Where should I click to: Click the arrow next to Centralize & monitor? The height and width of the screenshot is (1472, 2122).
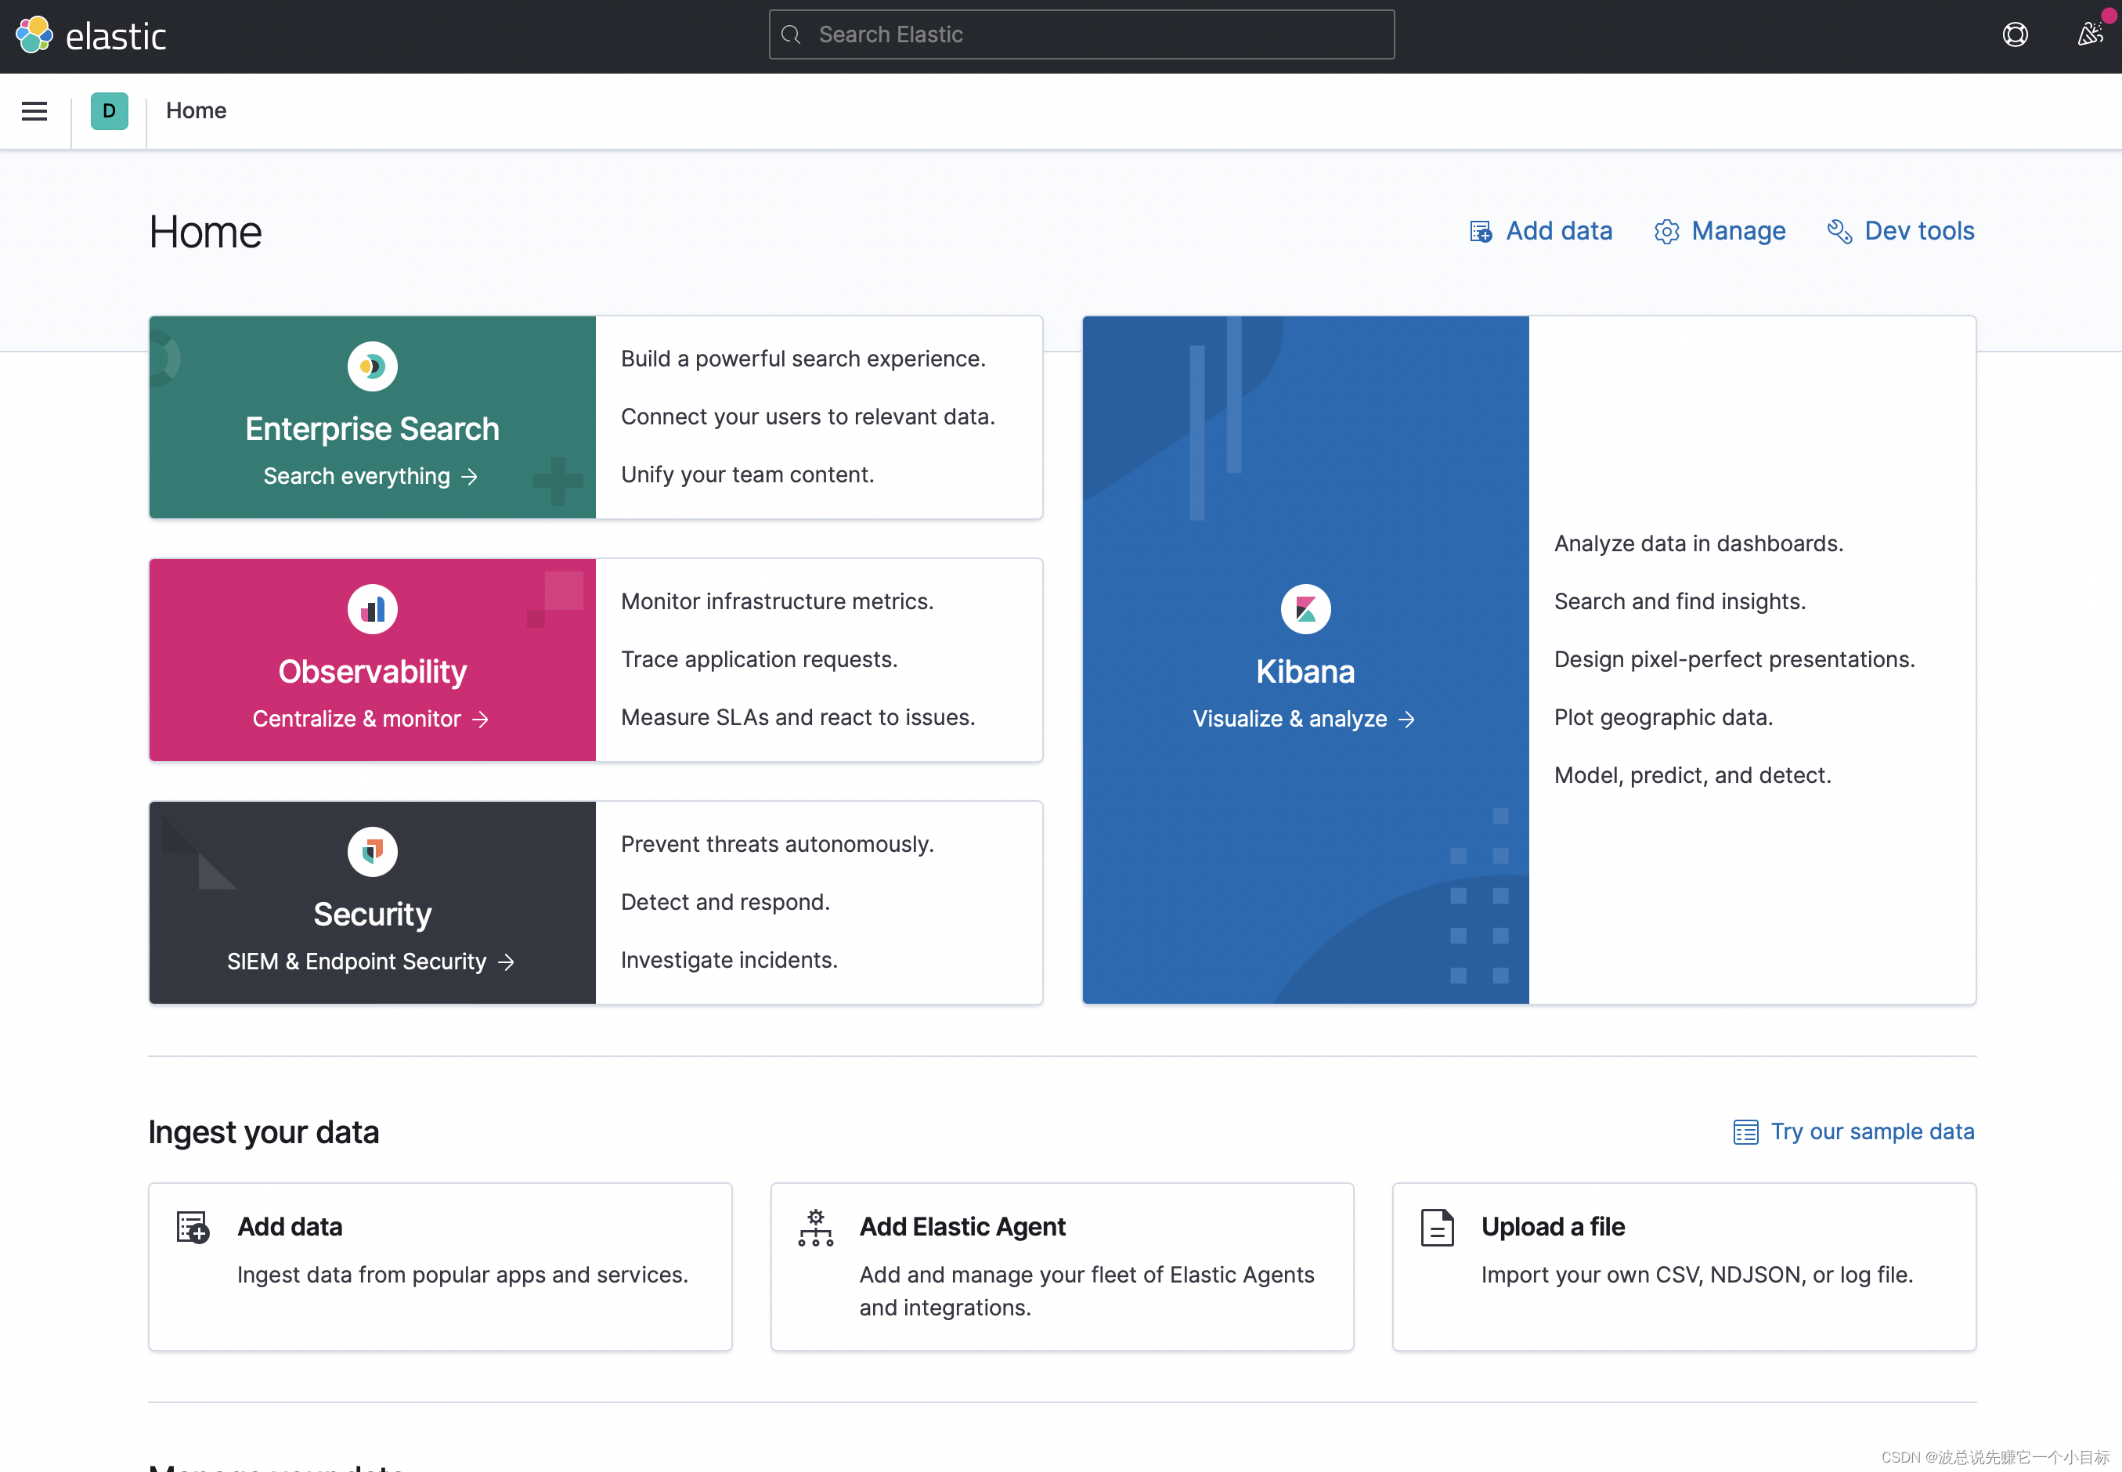coord(481,720)
